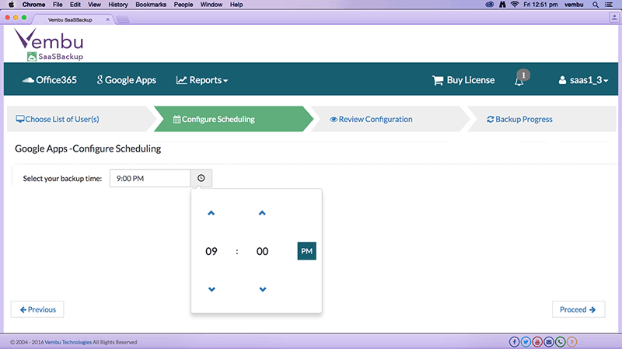Screen dimensions: 622x349
Task: Click the binoculars menu bar icon
Action: pos(502,5)
